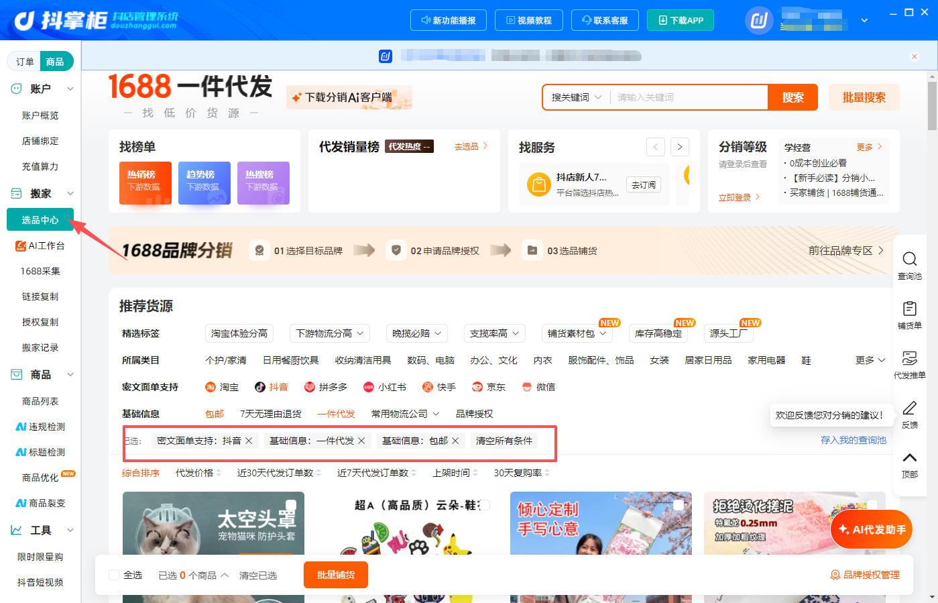The width and height of the screenshot is (938, 603).
Task: Open the AI代发助手 floating button
Action: 872,530
